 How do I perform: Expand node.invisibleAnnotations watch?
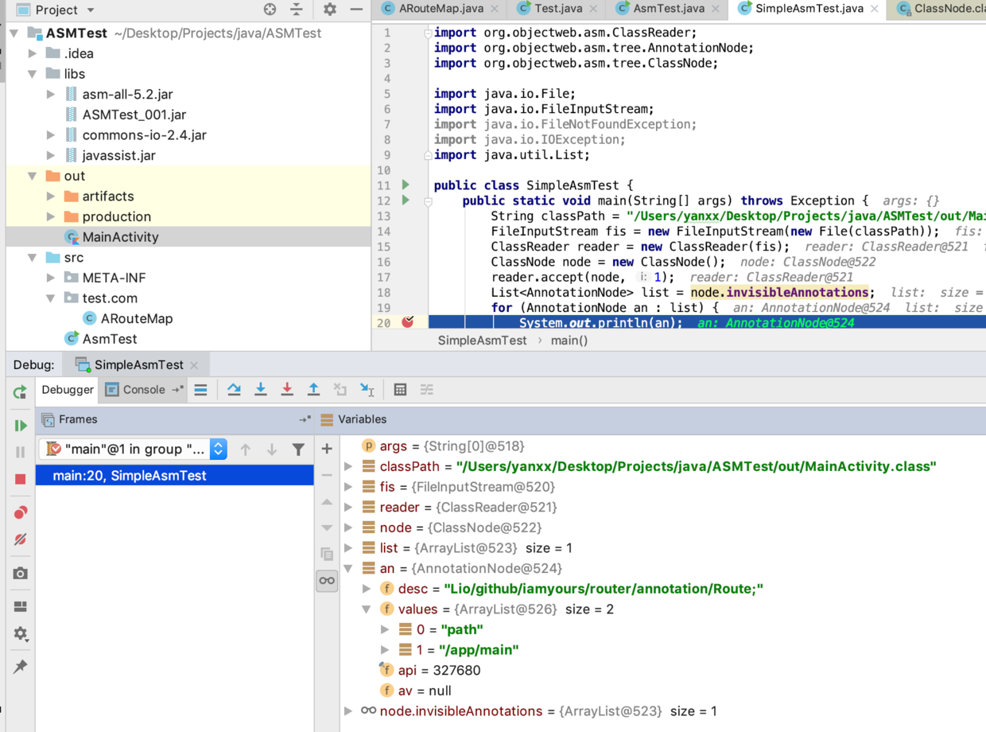(x=348, y=711)
